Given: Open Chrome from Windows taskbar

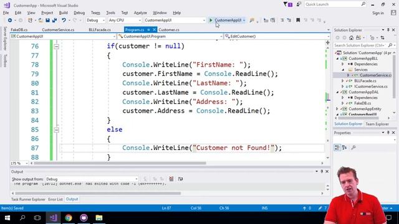Looking at the screenshot, I should pos(69,218).
